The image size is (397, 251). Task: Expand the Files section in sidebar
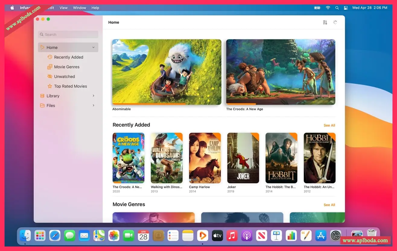(x=94, y=105)
